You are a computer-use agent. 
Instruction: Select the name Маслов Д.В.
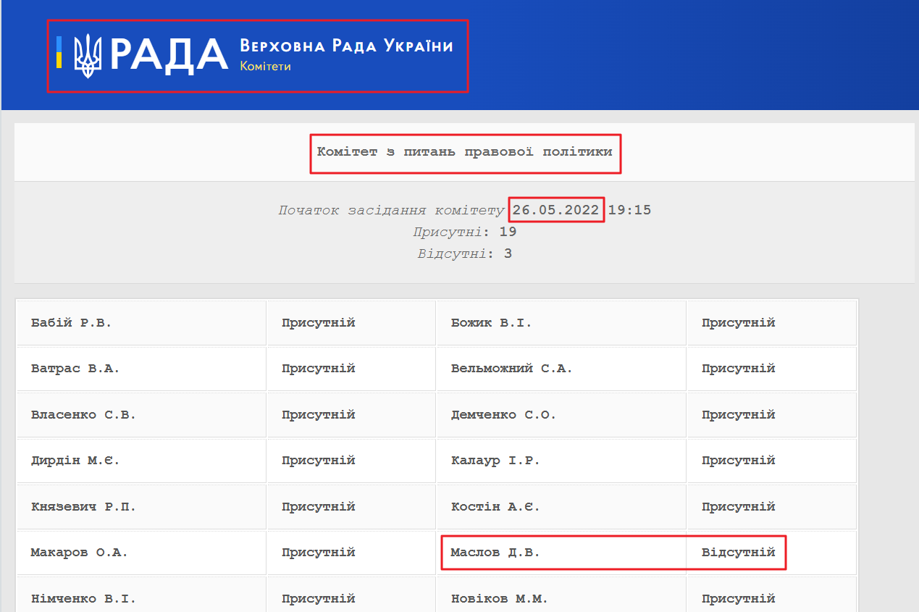coord(495,552)
